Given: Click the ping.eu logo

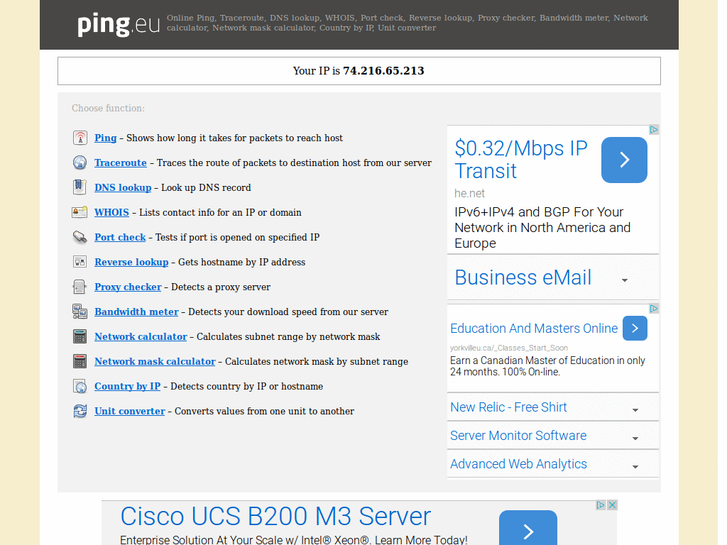Looking at the screenshot, I should [119, 25].
